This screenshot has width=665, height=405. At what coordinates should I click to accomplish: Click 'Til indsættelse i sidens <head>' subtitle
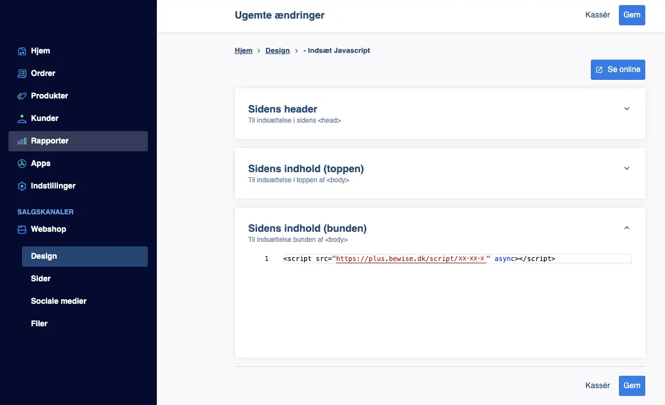tap(295, 120)
